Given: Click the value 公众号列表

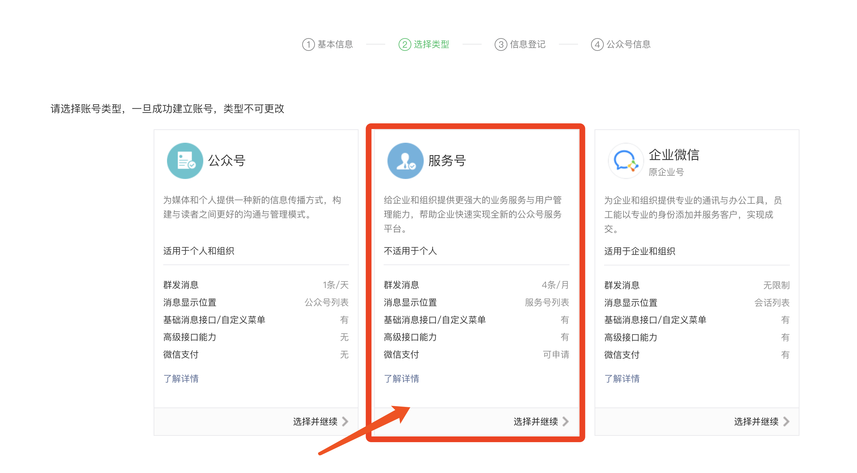Looking at the screenshot, I should (327, 303).
